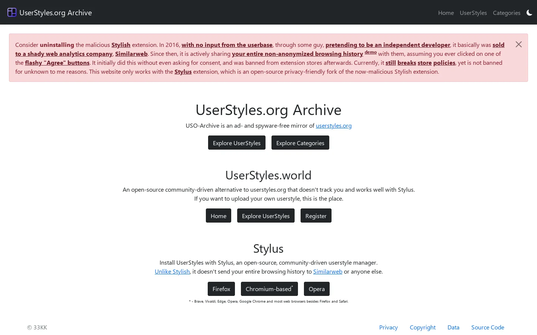Click the large UserStyles.org Archive heading

pyautogui.click(x=268, y=110)
